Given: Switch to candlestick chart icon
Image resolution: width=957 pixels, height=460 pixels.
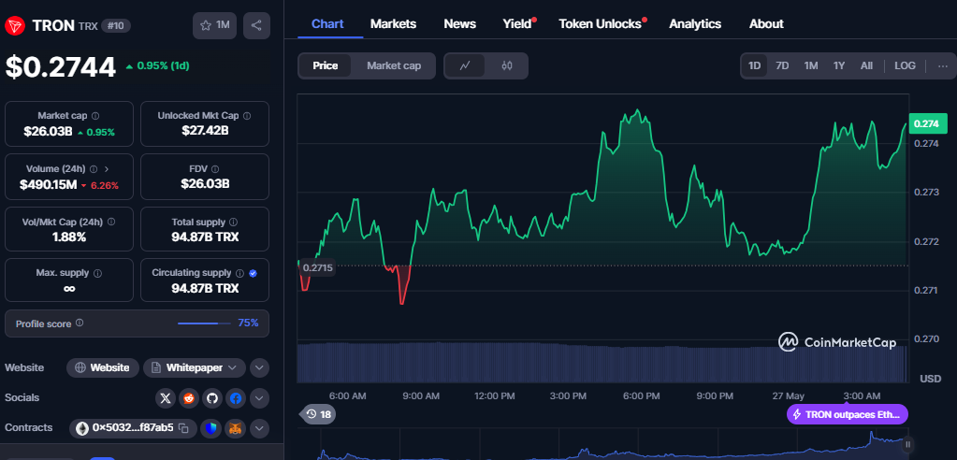Looking at the screenshot, I should [507, 65].
